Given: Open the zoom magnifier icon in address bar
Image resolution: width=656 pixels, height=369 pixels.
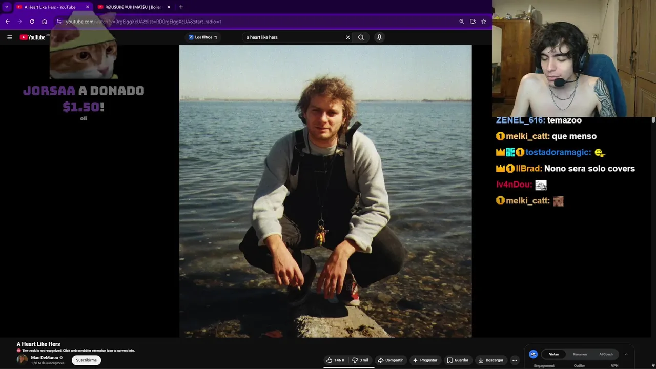Looking at the screenshot, I should (462, 22).
